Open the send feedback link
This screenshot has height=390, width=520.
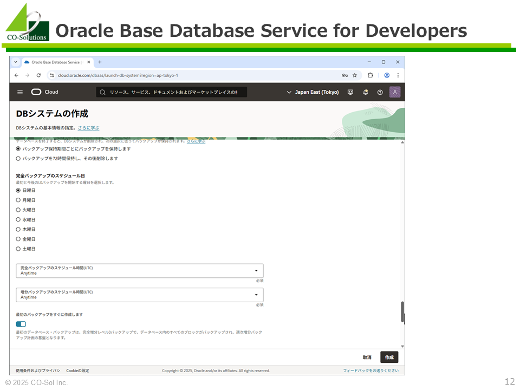pos(370,370)
